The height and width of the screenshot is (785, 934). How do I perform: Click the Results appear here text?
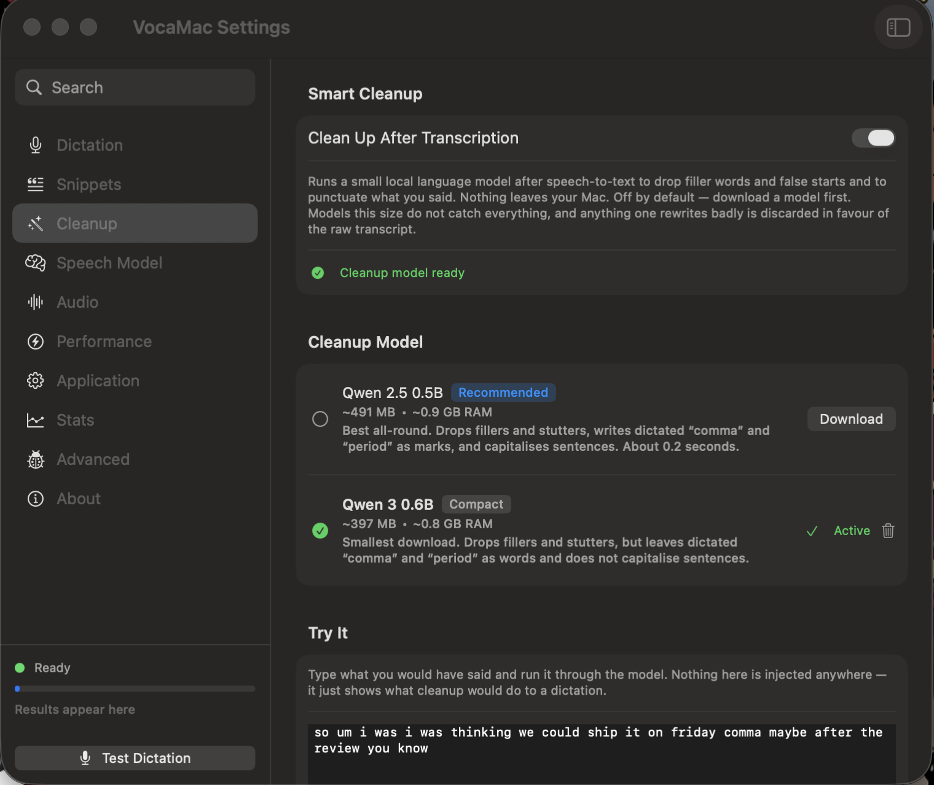tap(75, 709)
